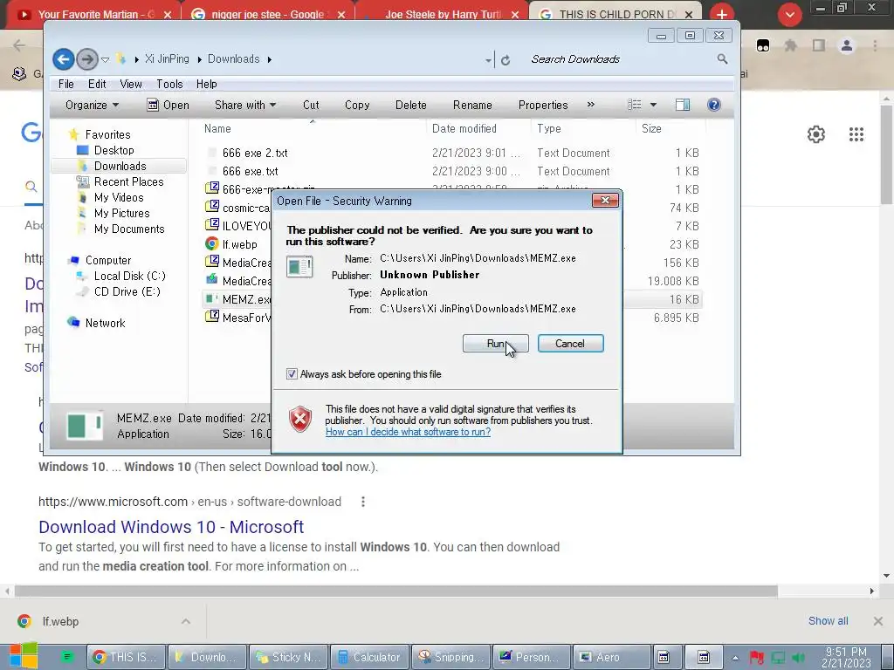Refresh the Downloads folder listing
The height and width of the screenshot is (670, 894).
click(x=505, y=60)
